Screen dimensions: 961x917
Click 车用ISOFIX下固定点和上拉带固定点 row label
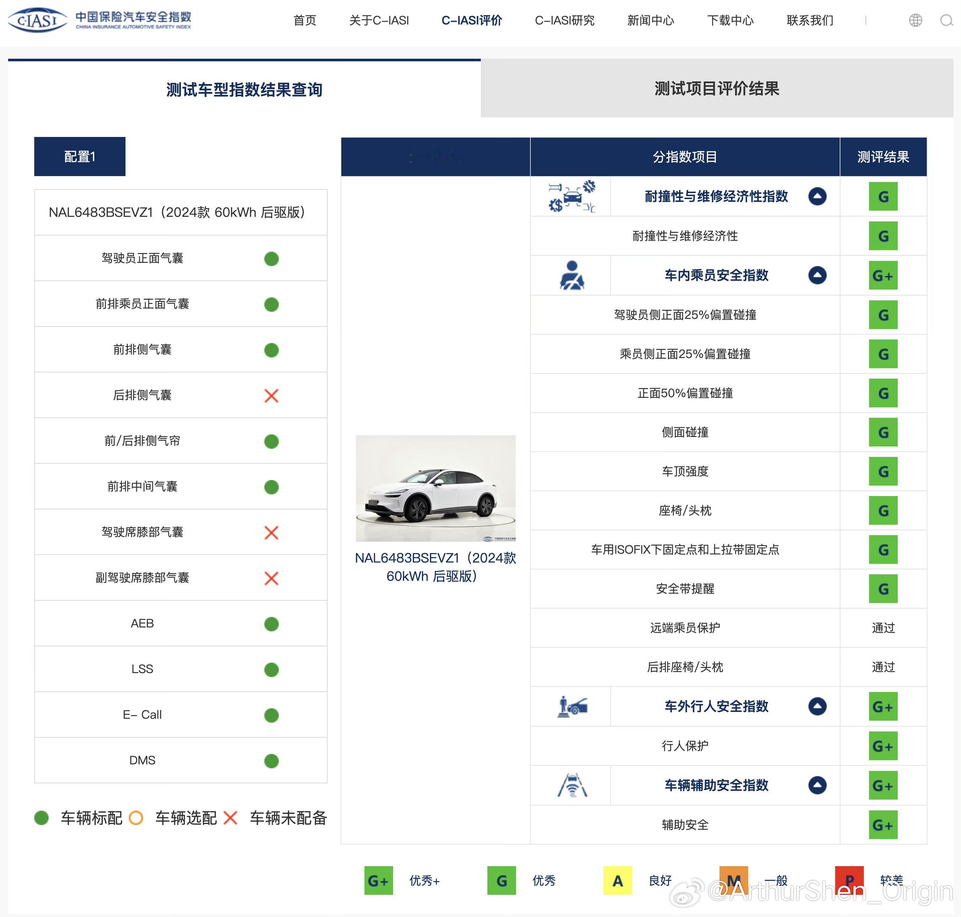685,549
